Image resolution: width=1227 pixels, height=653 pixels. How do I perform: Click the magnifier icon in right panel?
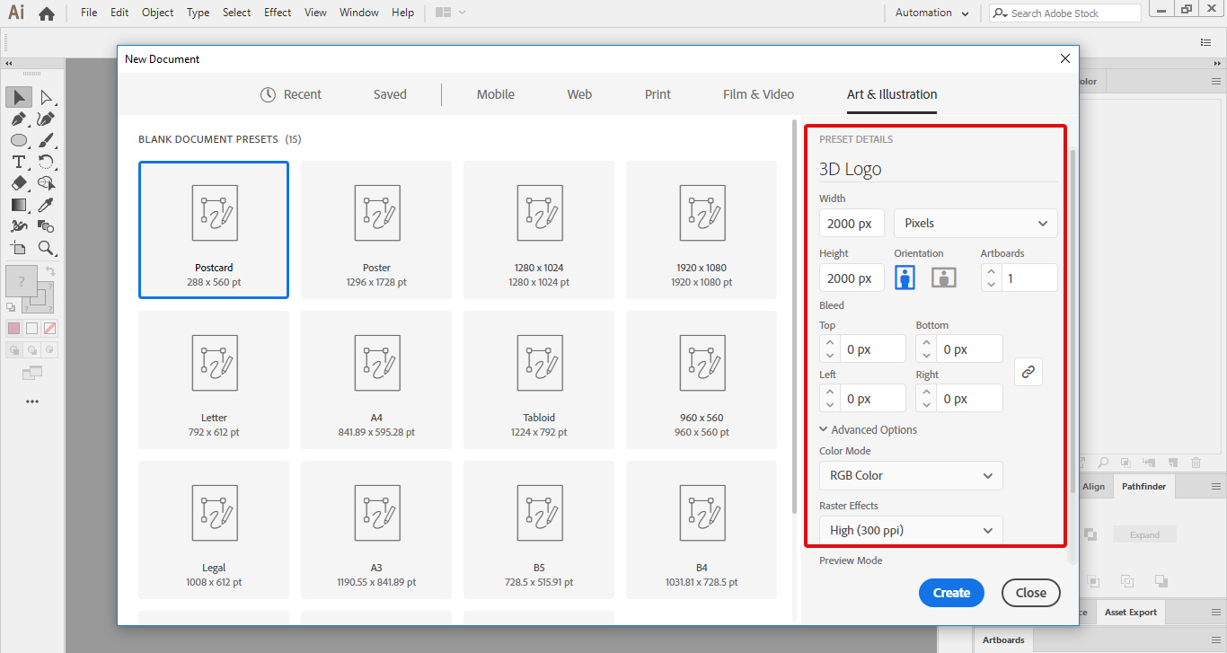(1102, 463)
